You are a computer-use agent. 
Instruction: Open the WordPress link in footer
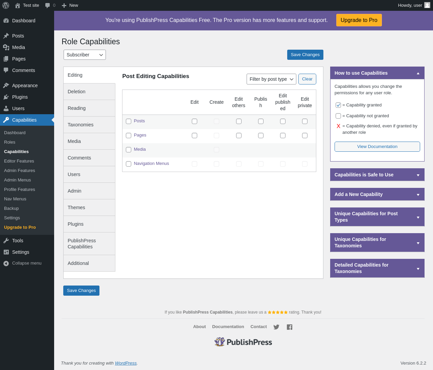click(126, 363)
